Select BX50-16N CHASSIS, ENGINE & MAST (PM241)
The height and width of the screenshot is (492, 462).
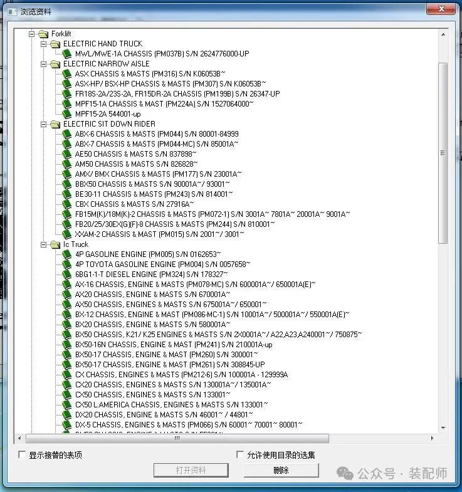pos(174,345)
